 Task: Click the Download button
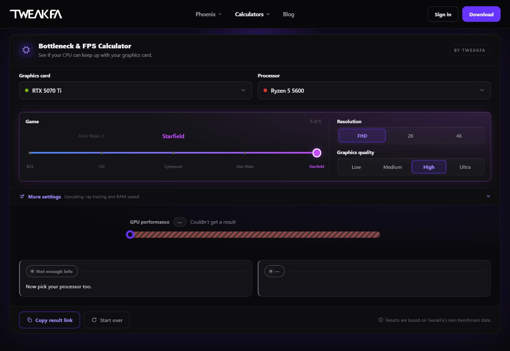pyautogui.click(x=481, y=14)
